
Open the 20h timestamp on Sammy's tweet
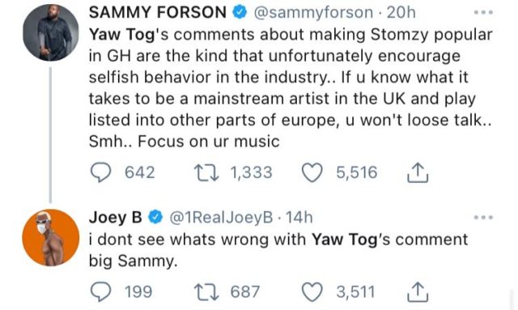401,13
